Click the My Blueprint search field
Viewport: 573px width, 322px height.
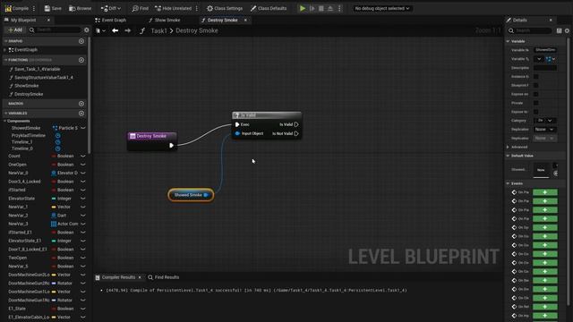click(x=55, y=30)
